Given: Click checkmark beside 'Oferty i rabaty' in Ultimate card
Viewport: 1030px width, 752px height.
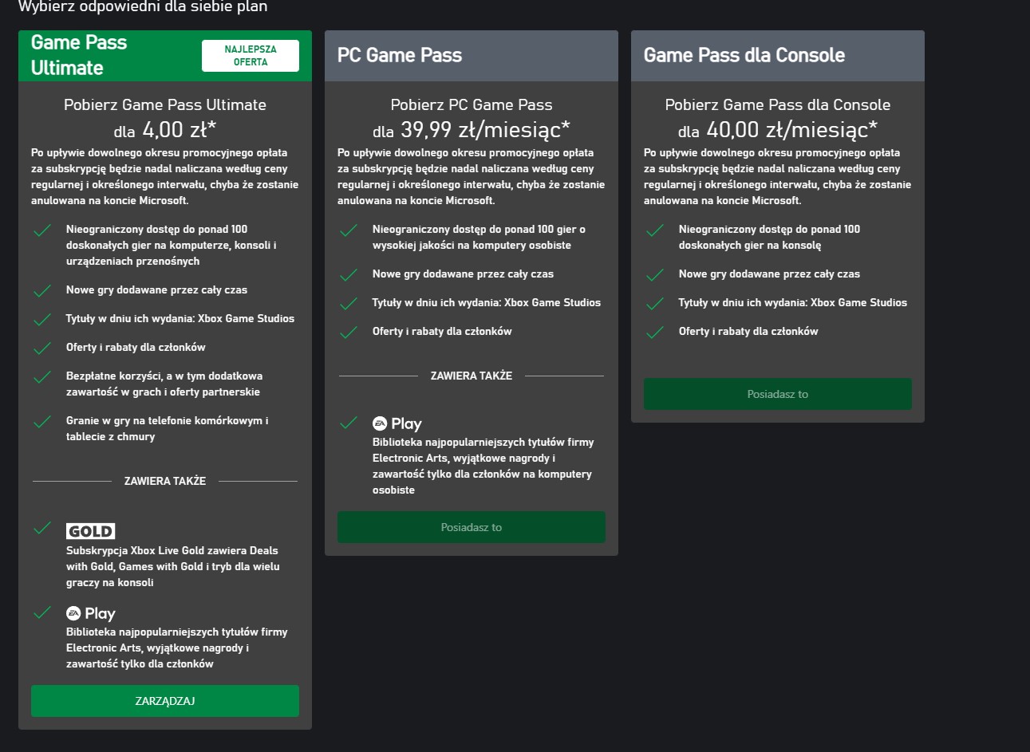Looking at the screenshot, I should [x=42, y=348].
